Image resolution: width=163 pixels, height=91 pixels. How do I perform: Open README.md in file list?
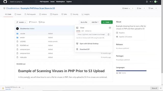point(24,45)
